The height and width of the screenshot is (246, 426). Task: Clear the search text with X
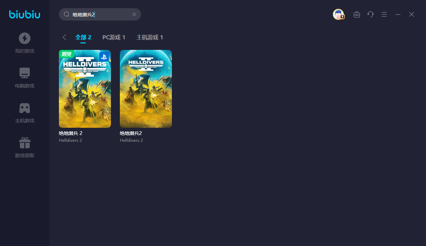pyautogui.click(x=134, y=14)
